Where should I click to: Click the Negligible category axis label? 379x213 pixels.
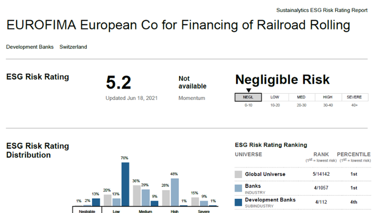tap(87, 211)
